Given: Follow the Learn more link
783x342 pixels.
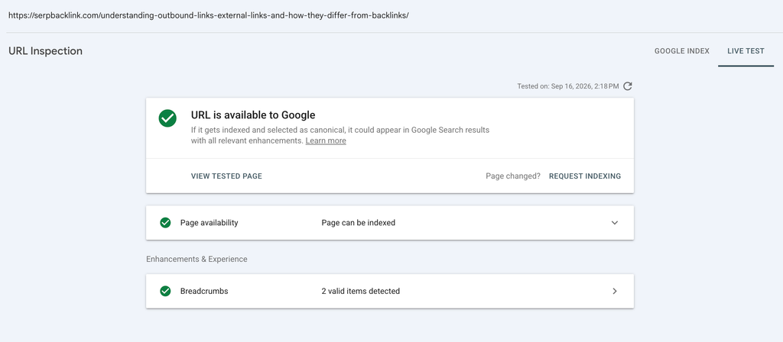Looking at the screenshot, I should 326,141.
